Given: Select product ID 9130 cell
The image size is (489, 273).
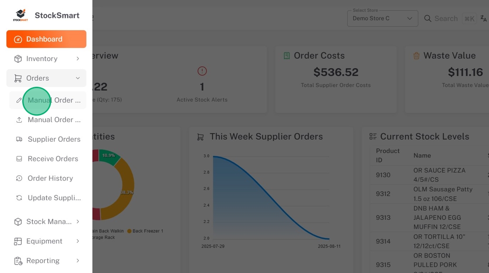Looking at the screenshot, I should [x=383, y=175].
